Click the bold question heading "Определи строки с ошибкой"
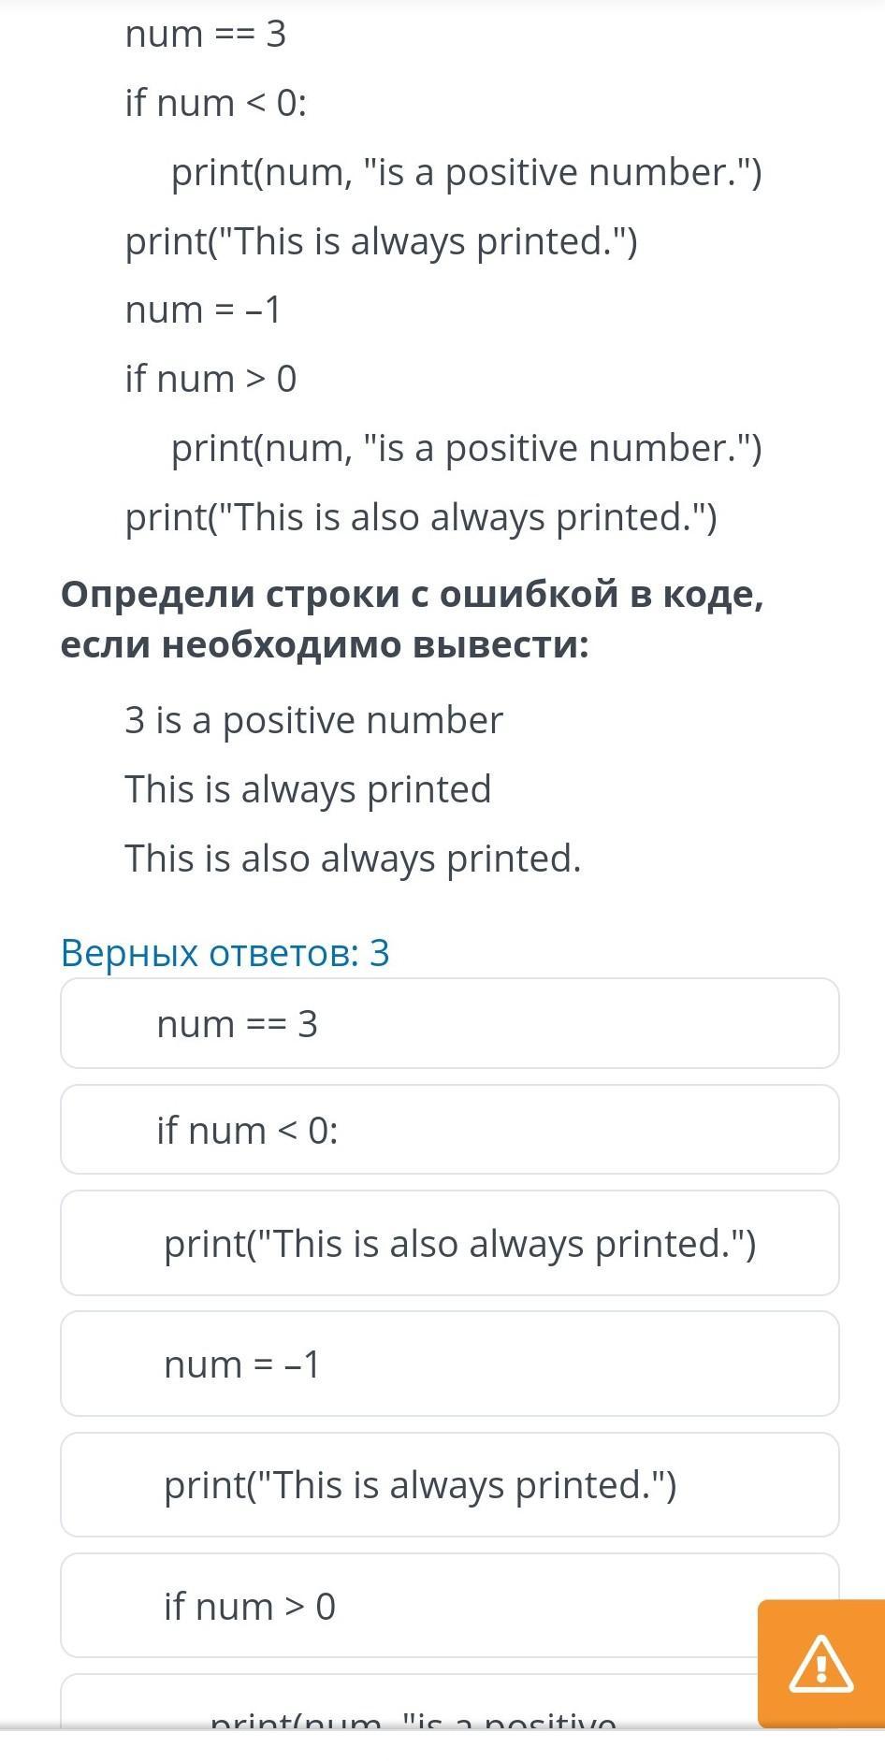 413,618
